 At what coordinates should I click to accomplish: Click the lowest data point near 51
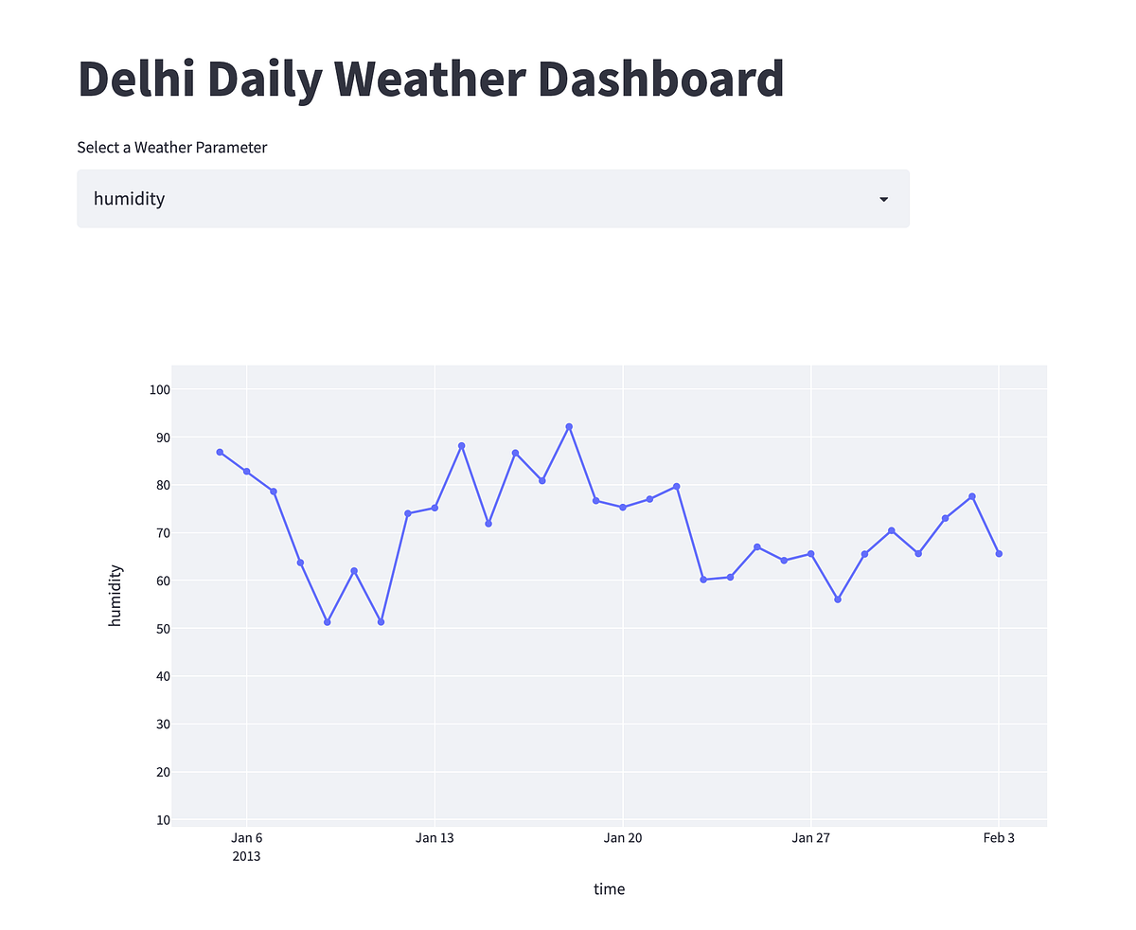coord(327,621)
